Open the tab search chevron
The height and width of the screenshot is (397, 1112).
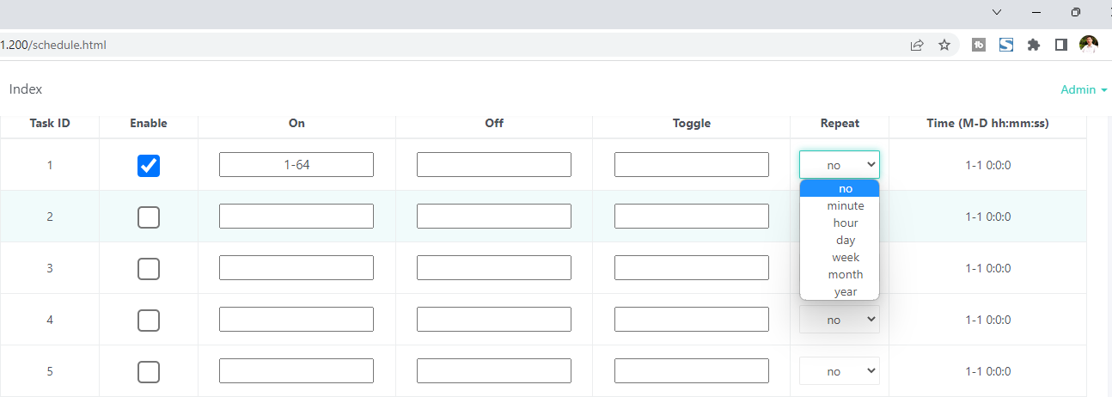tap(997, 12)
